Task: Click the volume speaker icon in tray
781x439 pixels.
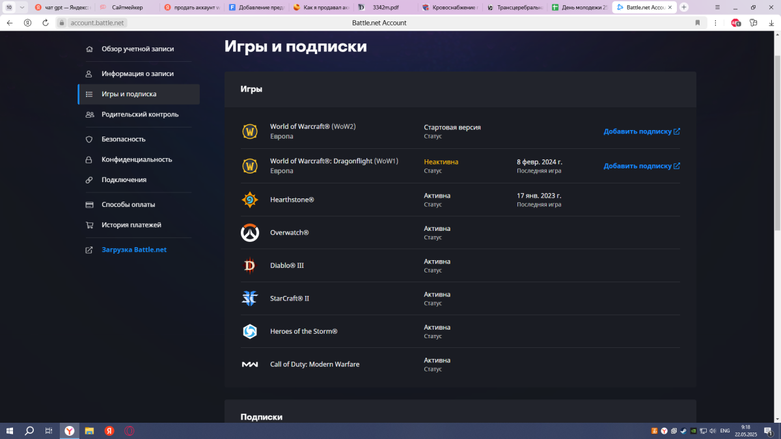Action: click(713, 431)
